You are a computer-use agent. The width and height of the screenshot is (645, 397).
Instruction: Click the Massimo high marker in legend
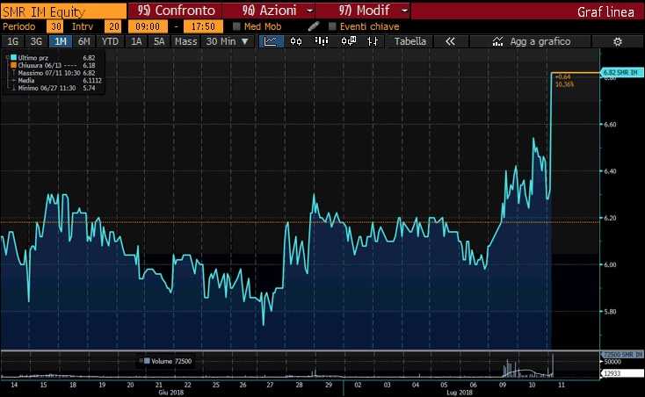pyautogui.click(x=13, y=73)
